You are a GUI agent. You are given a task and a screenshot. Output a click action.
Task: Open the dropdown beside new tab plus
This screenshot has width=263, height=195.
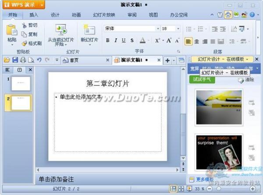coord(174,60)
